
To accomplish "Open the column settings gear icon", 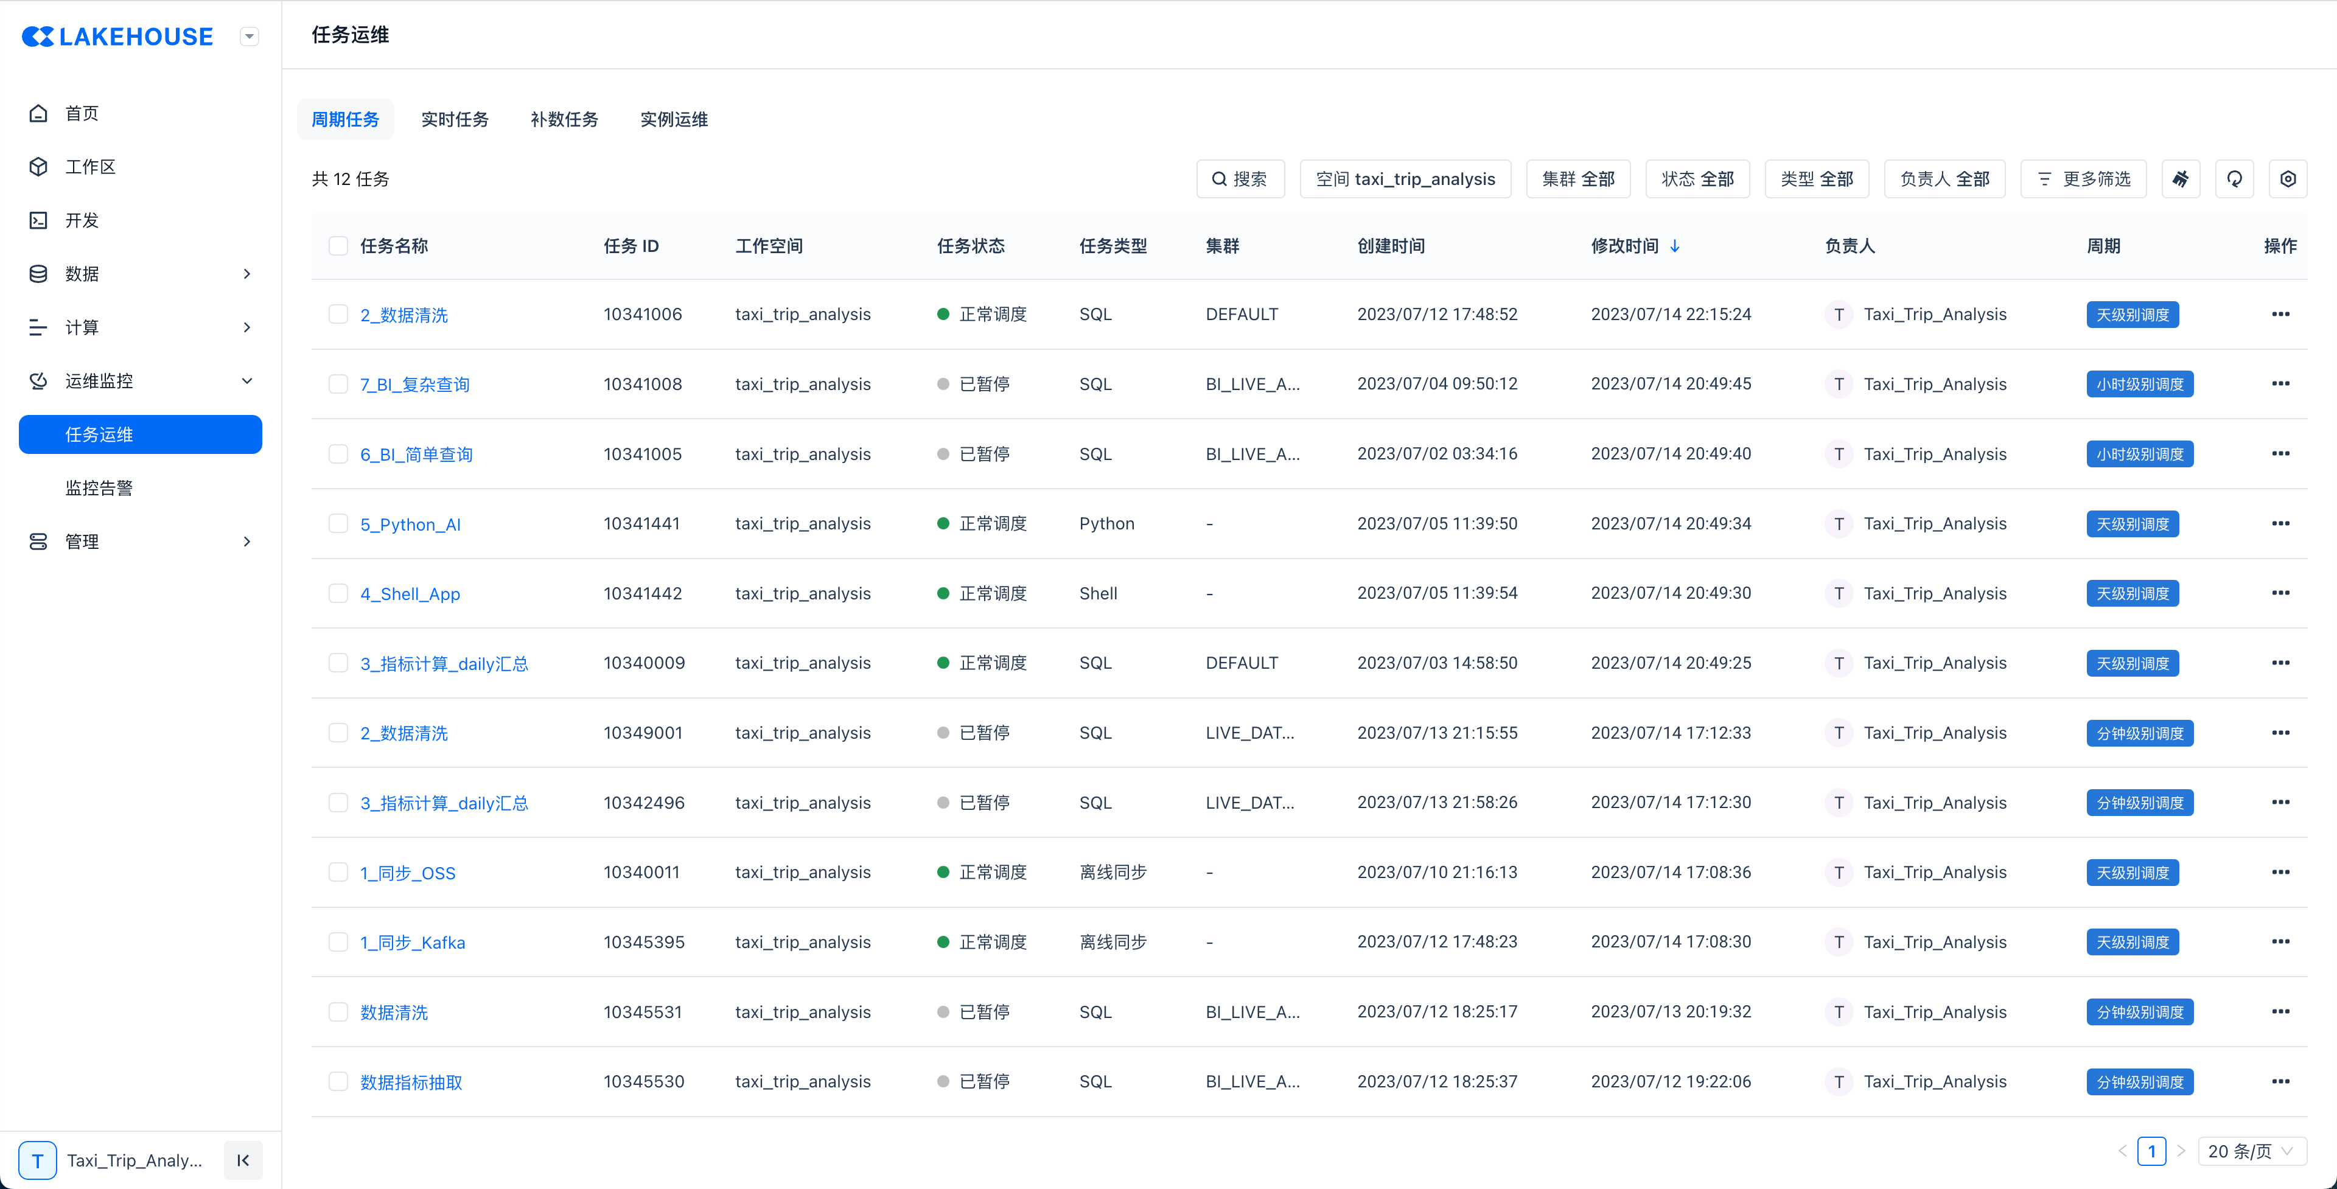I will [2288, 179].
